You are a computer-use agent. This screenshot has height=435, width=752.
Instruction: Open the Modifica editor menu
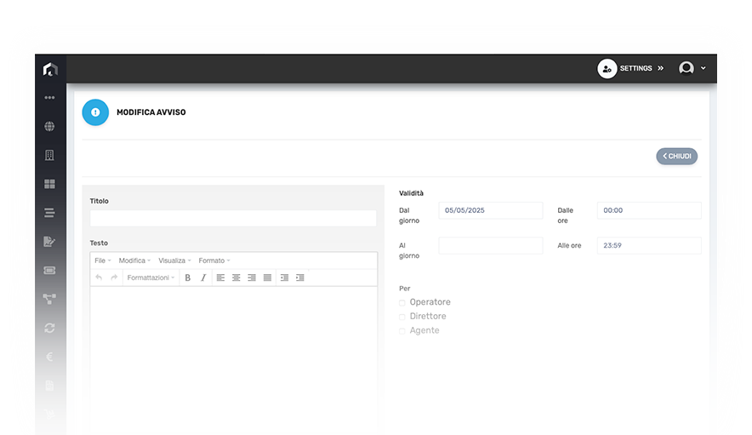click(x=134, y=260)
